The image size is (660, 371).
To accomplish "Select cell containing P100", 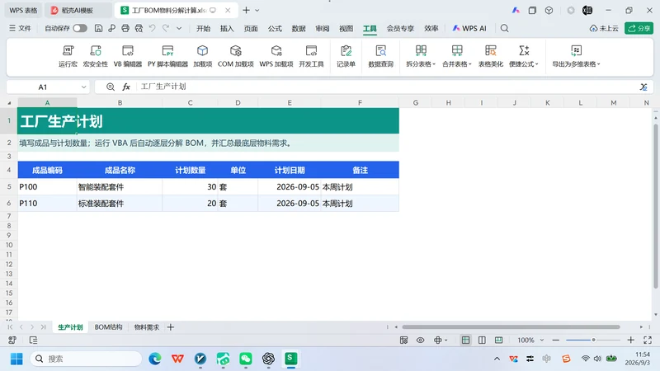I will pos(47,187).
